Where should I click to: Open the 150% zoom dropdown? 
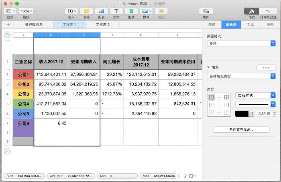tap(26, 11)
